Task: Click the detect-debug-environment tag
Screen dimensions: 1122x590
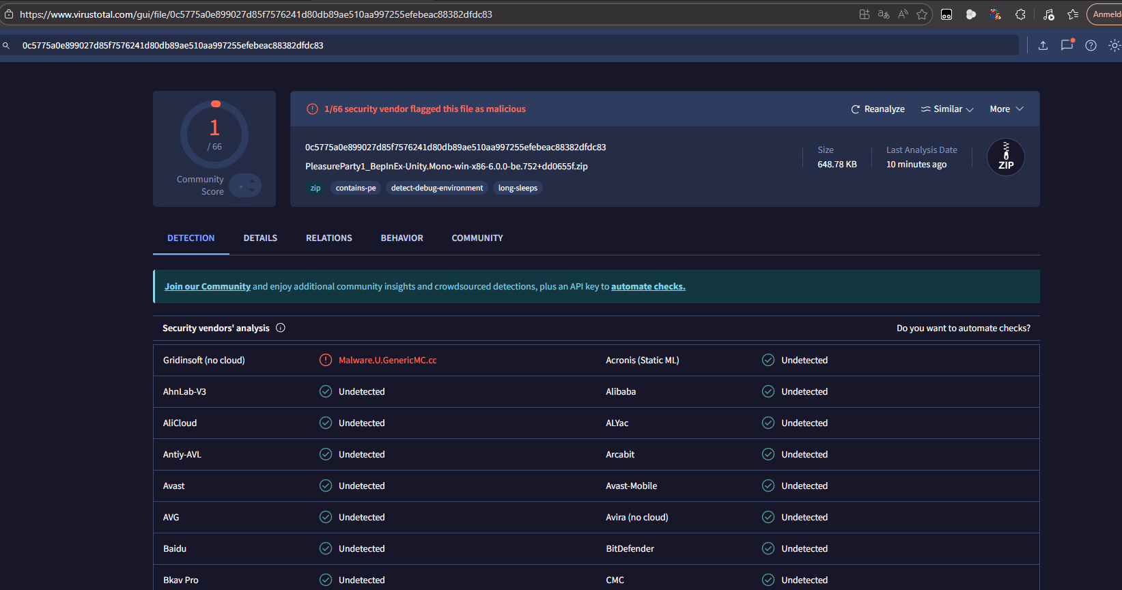Action: (436, 188)
